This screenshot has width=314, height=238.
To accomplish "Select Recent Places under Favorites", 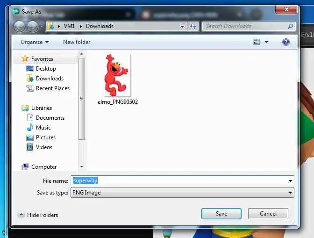I will click(x=53, y=88).
